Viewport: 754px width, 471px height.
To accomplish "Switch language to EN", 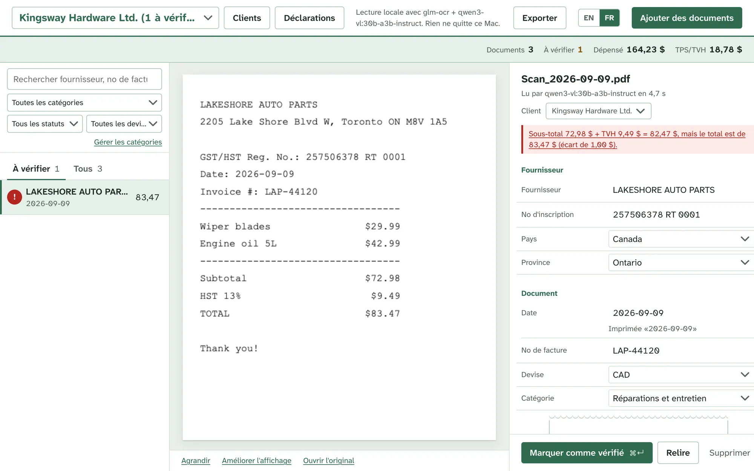I will (588, 18).
